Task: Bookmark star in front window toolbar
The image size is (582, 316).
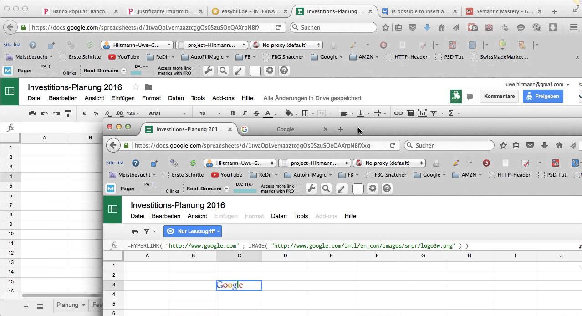Action: (503, 145)
